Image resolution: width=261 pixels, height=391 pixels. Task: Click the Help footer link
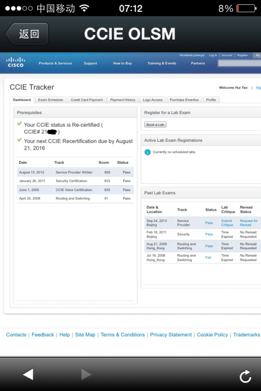(x=65, y=335)
